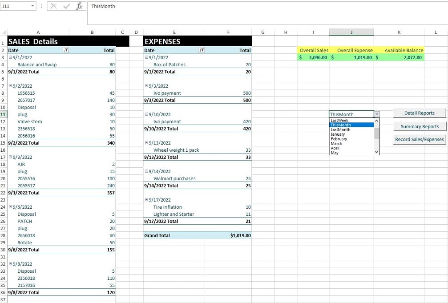Collapse the 9/1/2022 group in Sales

pos(10,57)
